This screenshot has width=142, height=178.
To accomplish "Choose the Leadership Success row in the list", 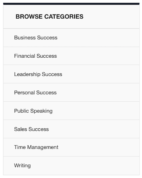I will pyautogui.click(x=71, y=74).
